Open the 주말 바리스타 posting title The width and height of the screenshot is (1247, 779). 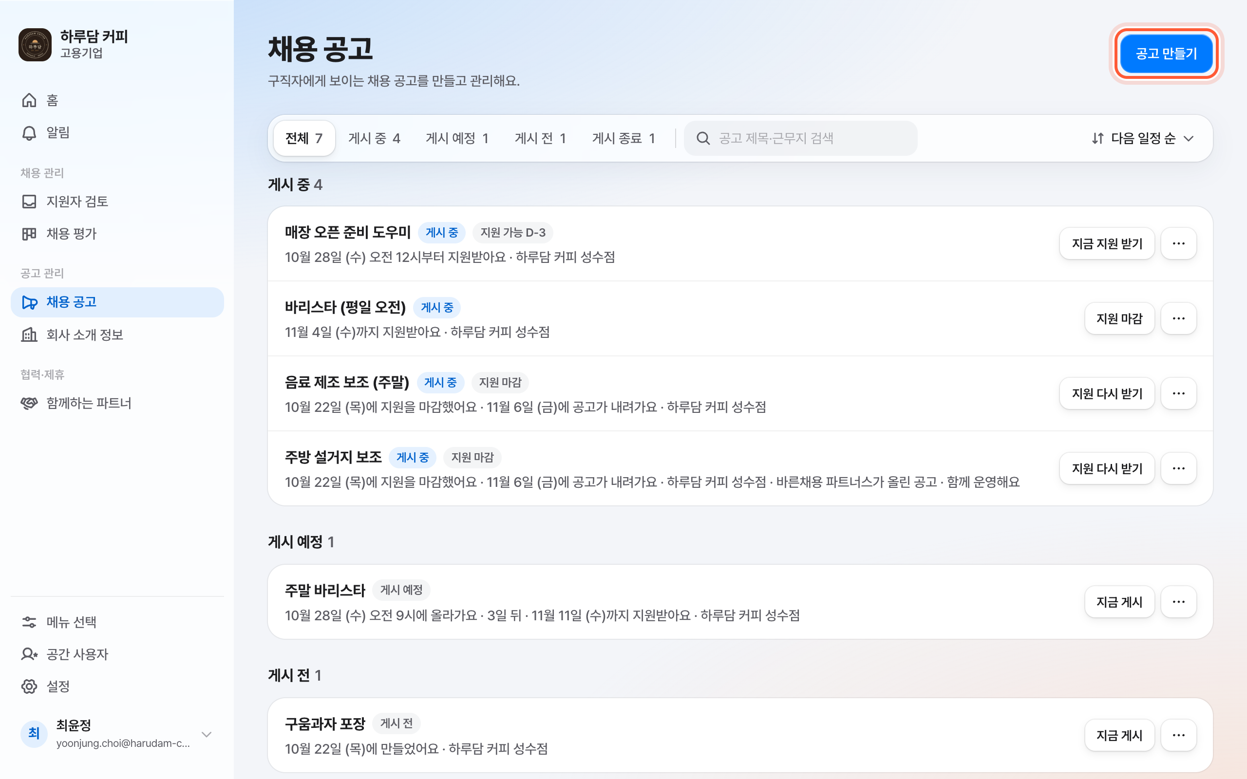[324, 591]
